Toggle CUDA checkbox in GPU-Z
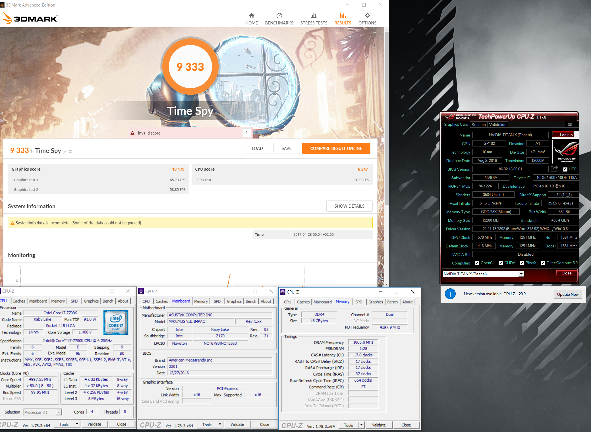Image resolution: width=591 pixels, height=432 pixels. coord(501,263)
